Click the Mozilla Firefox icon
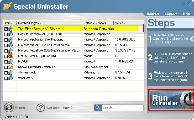This screenshot has height=120, width=194. point(11,56)
